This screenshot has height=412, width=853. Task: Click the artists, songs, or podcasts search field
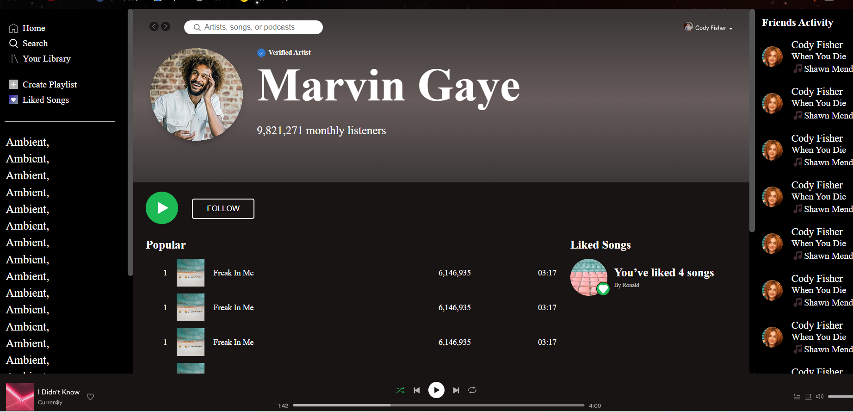(x=253, y=27)
